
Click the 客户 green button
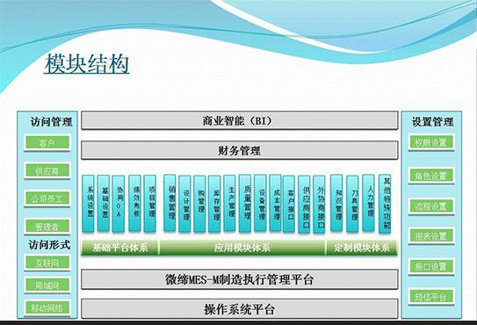[47, 142]
